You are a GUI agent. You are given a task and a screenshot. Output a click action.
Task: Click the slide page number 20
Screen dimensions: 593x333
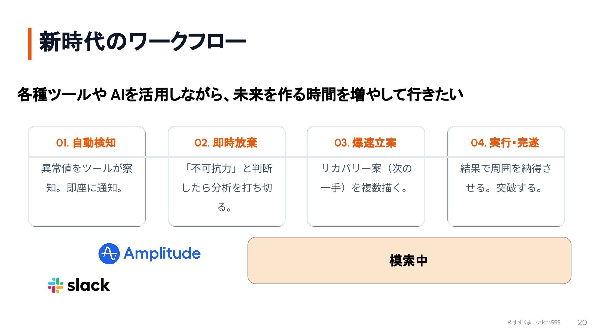click(582, 323)
